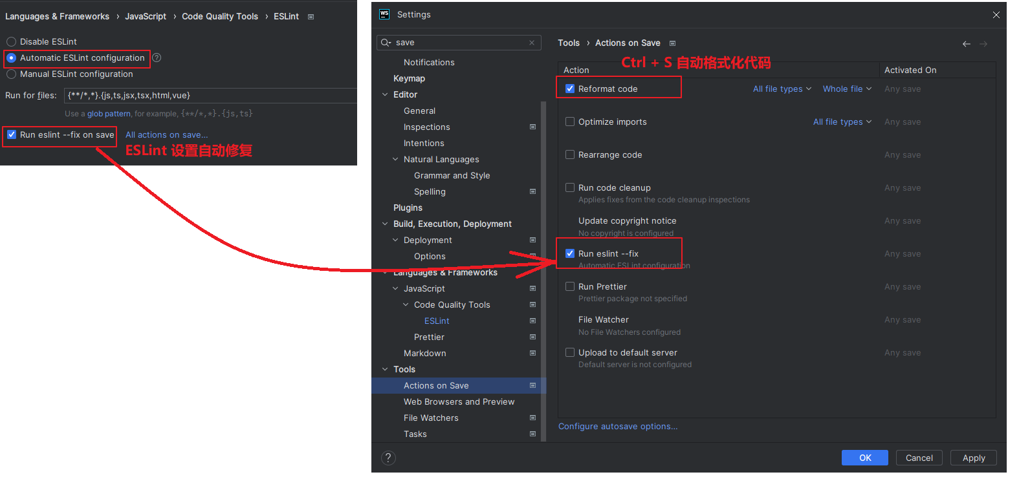
Task: Enable Upload to default server checkbox
Action: tap(570, 352)
